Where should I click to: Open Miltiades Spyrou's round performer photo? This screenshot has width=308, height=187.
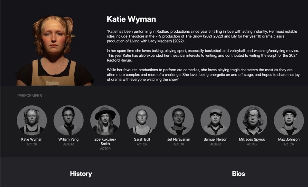[x=252, y=120]
